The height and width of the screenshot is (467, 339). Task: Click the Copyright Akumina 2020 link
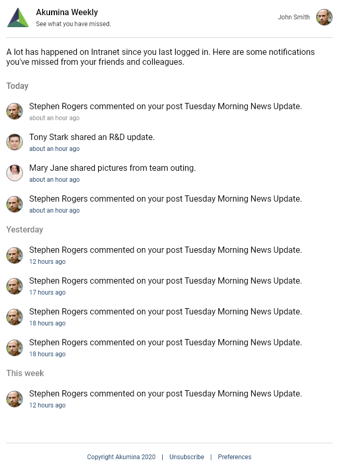coord(121,457)
